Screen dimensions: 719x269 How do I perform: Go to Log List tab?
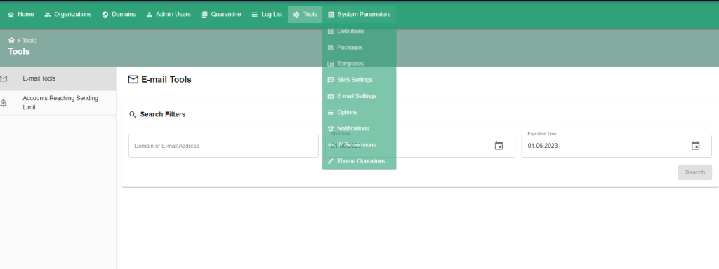coord(267,15)
